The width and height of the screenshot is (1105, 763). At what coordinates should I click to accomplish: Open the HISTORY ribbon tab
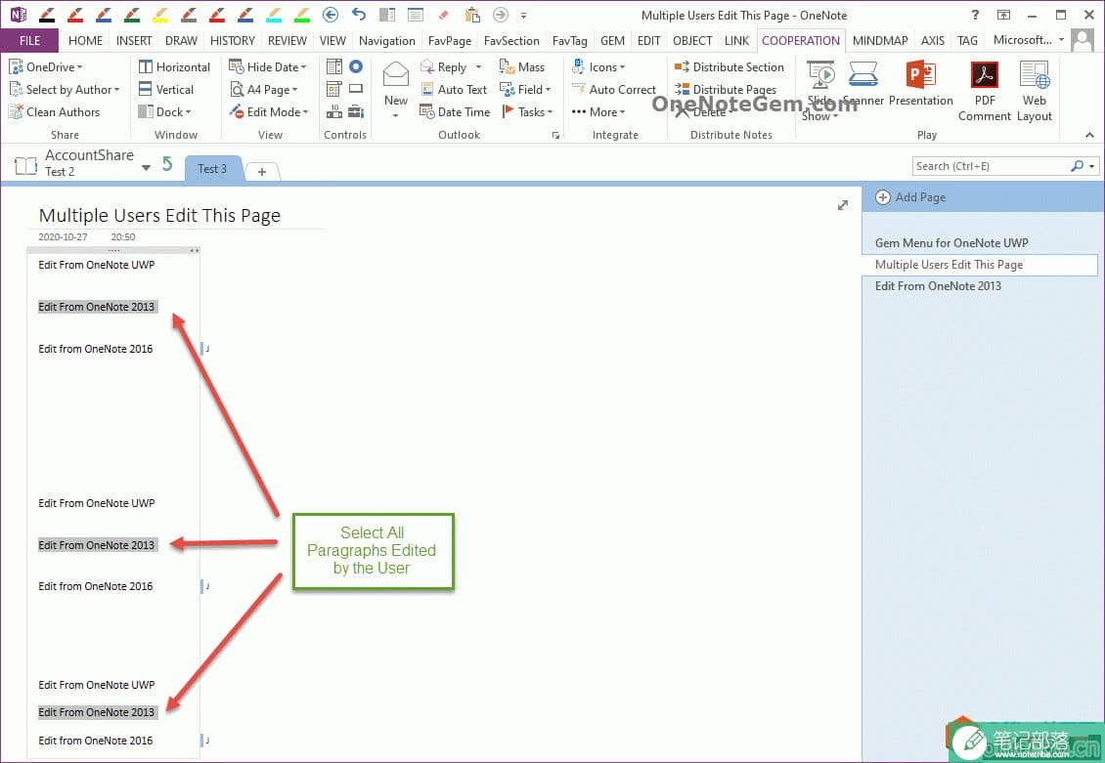[x=233, y=41]
